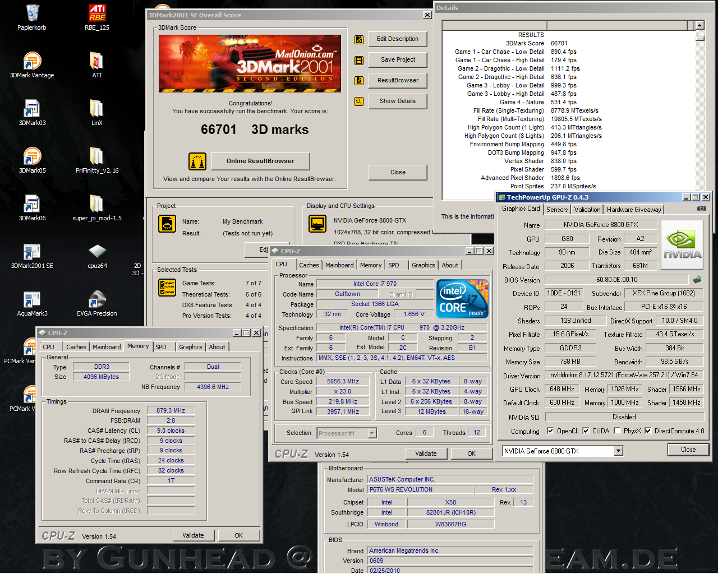Launch the 3DMark06 shortcut
Image resolution: width=718 pixels, height=574 pixels.
pyautogui.click(x=32, y=207)
